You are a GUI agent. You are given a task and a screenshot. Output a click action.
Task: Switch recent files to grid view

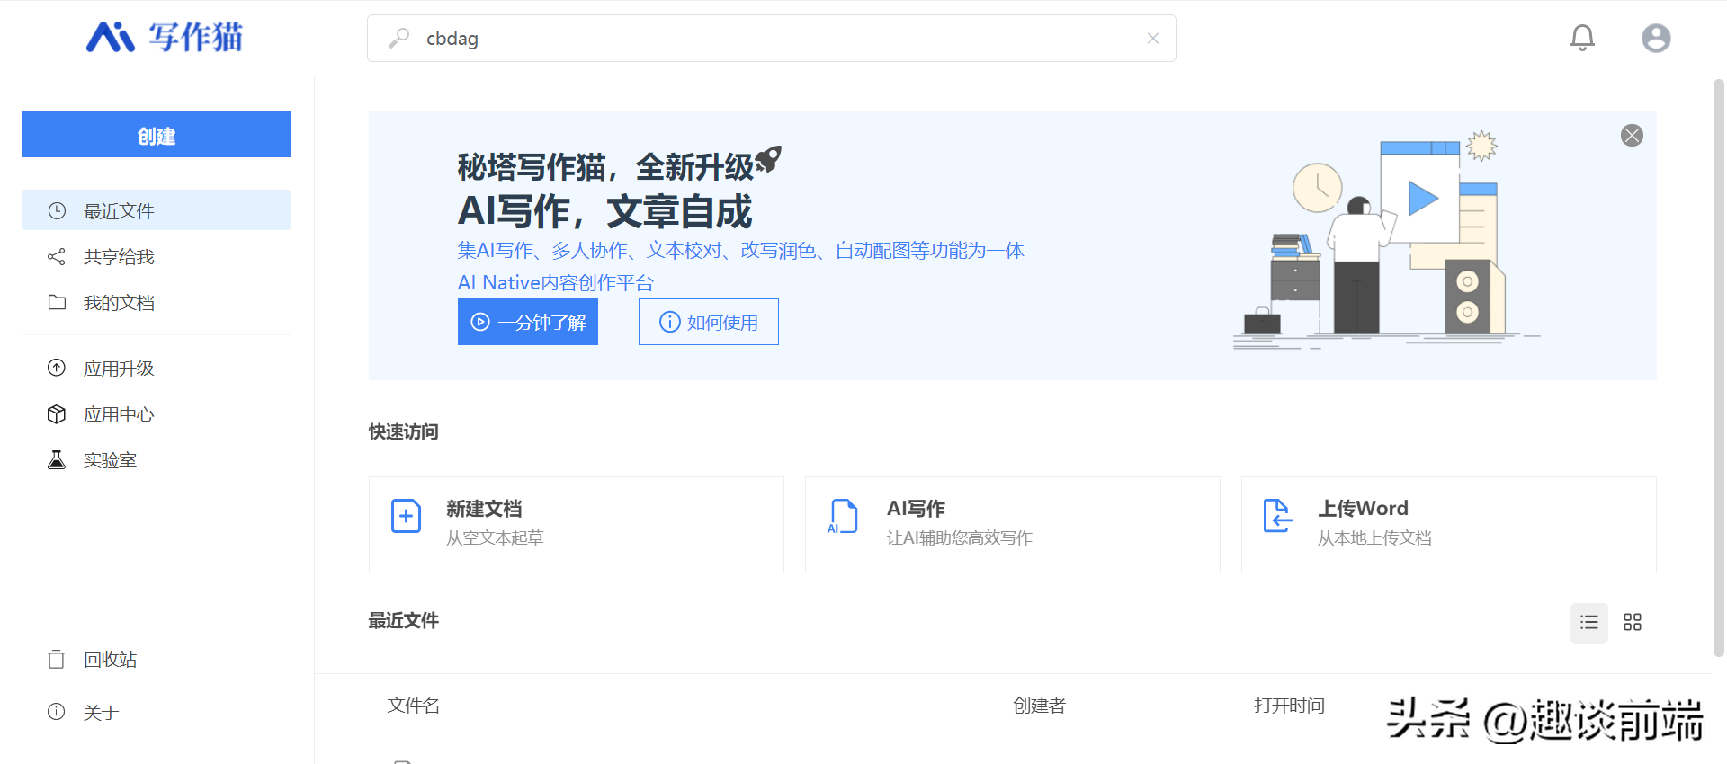click(x=1633, y=622)
